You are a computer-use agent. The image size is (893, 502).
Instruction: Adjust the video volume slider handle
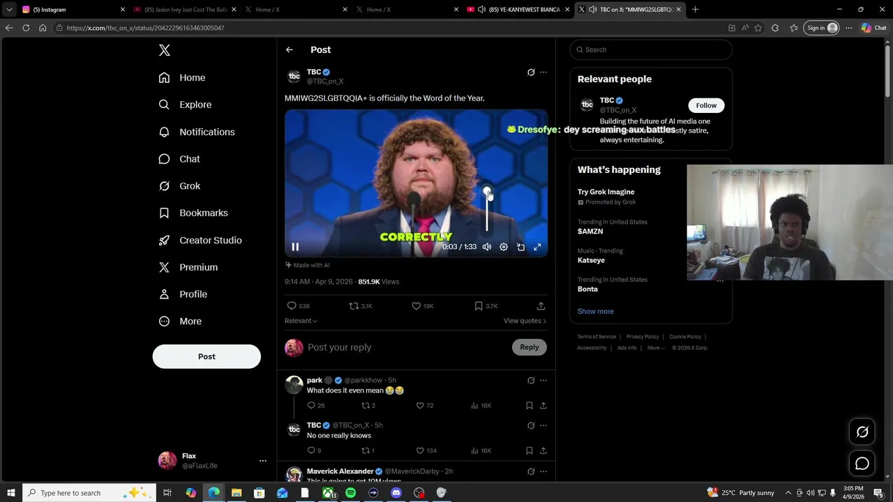coord(487,191)
